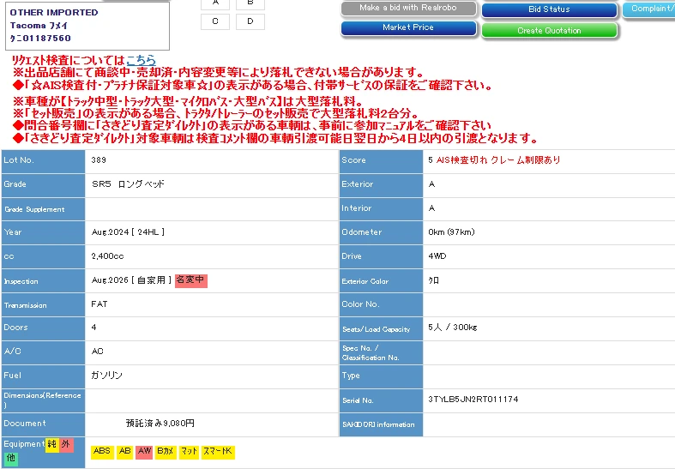675x469 pixels.
Task: Select the C image box
Action: click(215, 21)
